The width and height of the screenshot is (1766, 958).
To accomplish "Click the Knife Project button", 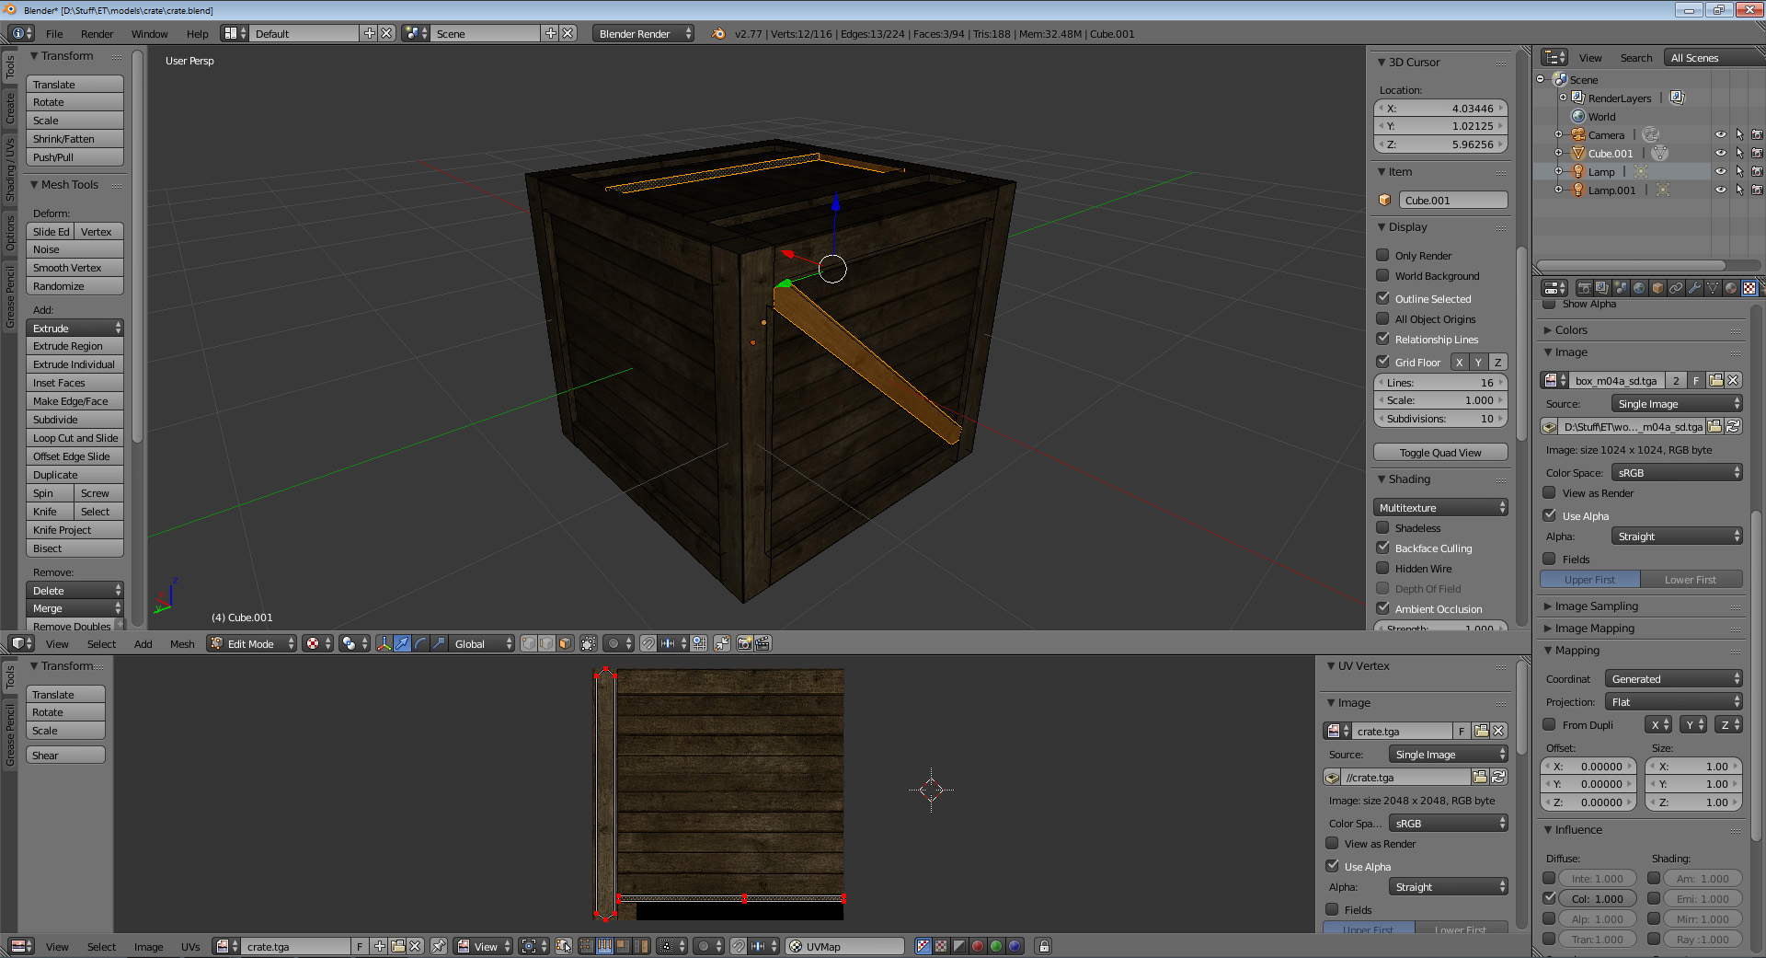I will [75, 529].
